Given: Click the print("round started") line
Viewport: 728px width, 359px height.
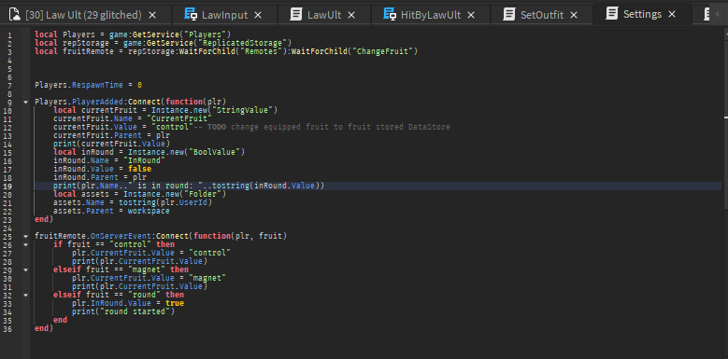Looking at the screenshot, I should click(x=123, y=311).
